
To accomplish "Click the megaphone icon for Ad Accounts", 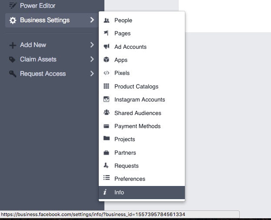I will pyautogui.click(x=107, y=47).
